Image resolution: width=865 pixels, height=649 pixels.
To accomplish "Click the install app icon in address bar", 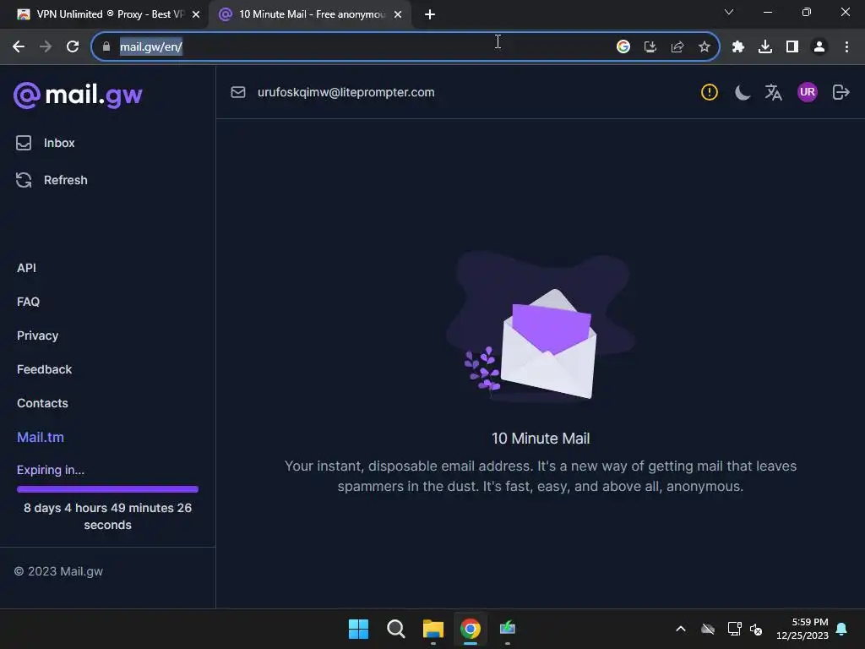I will [x=650, y=47].
